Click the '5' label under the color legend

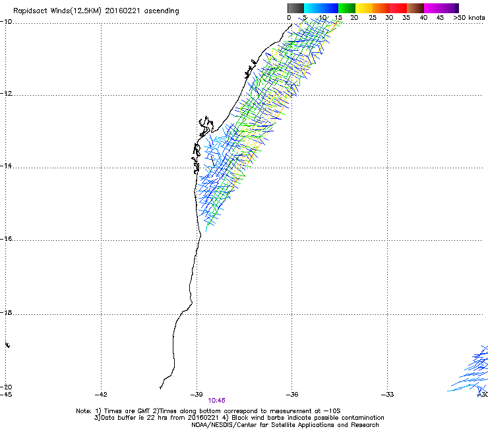tap(305, 18)
